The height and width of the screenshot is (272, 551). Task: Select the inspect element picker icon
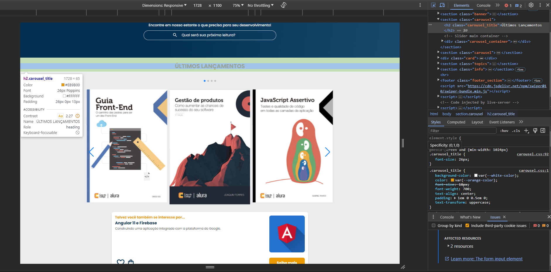point(433,5)
